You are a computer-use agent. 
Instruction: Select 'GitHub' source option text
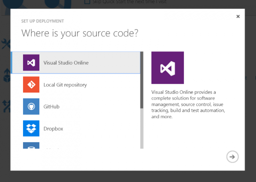click(51, 106)
